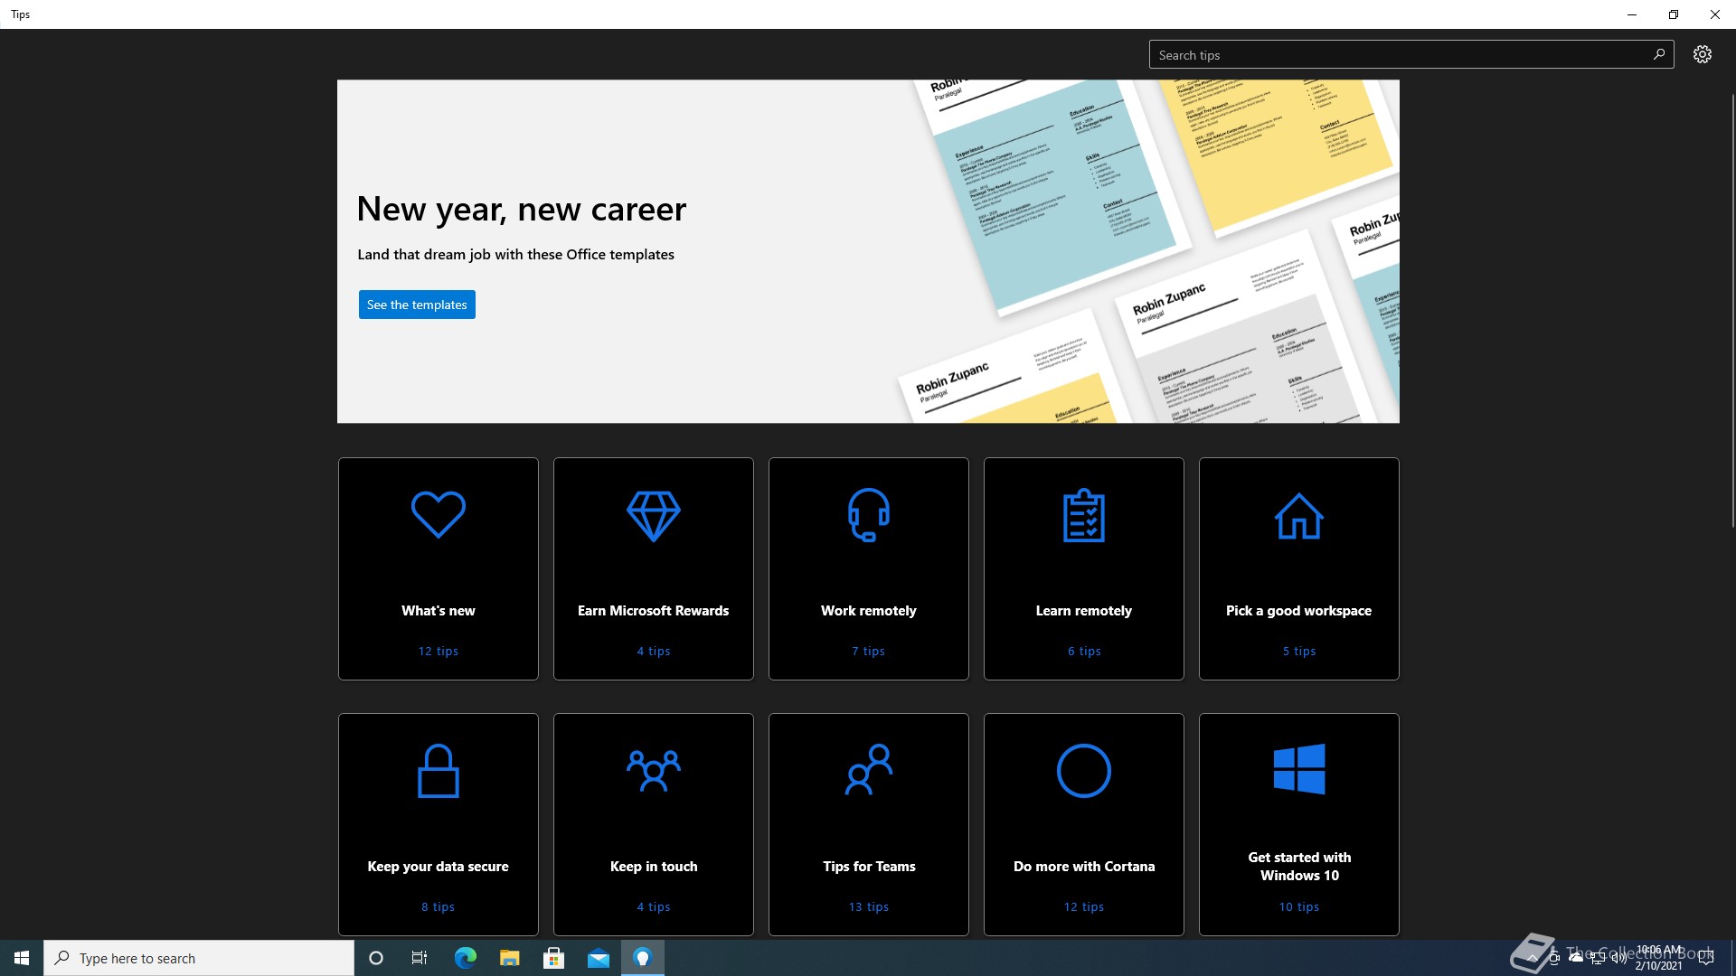The width and height of the screenshot is (1736, 976).
Task: Select Do more with Cortana title
Action: tap(1084, 867)
